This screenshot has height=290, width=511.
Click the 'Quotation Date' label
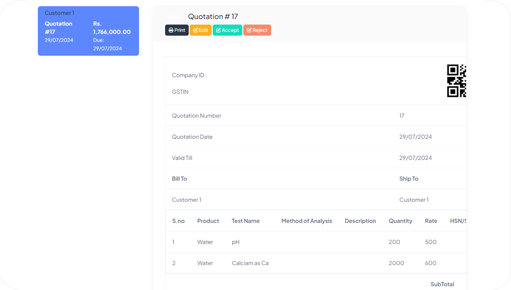click(x=192, y=137)
